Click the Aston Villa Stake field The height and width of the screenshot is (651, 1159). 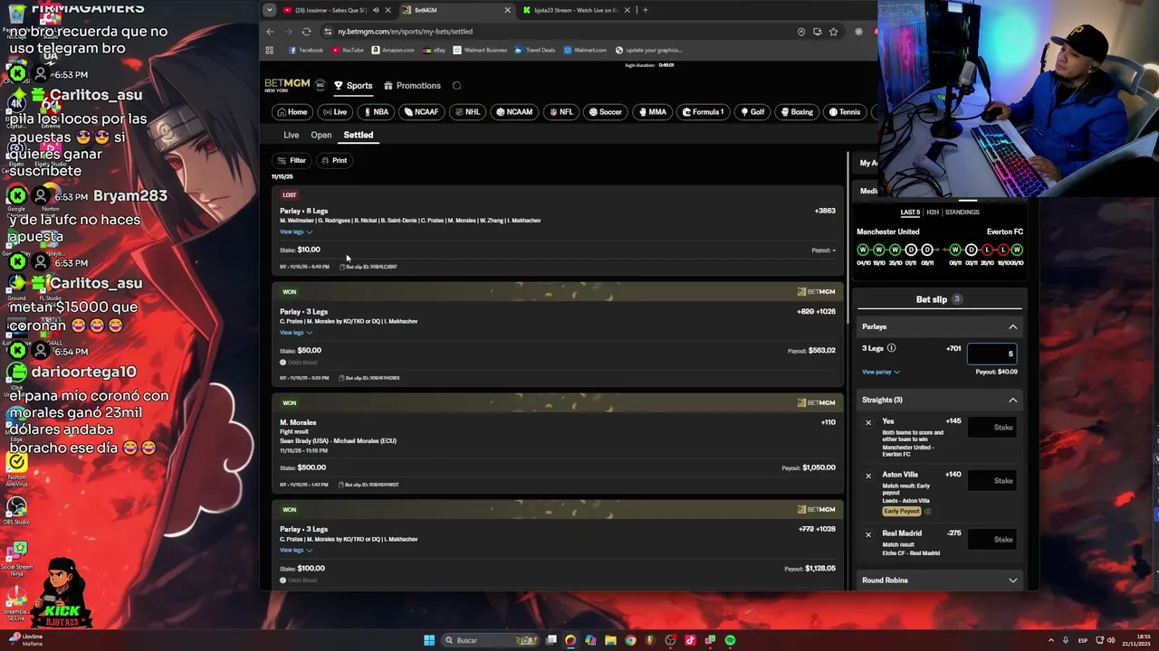991,481
